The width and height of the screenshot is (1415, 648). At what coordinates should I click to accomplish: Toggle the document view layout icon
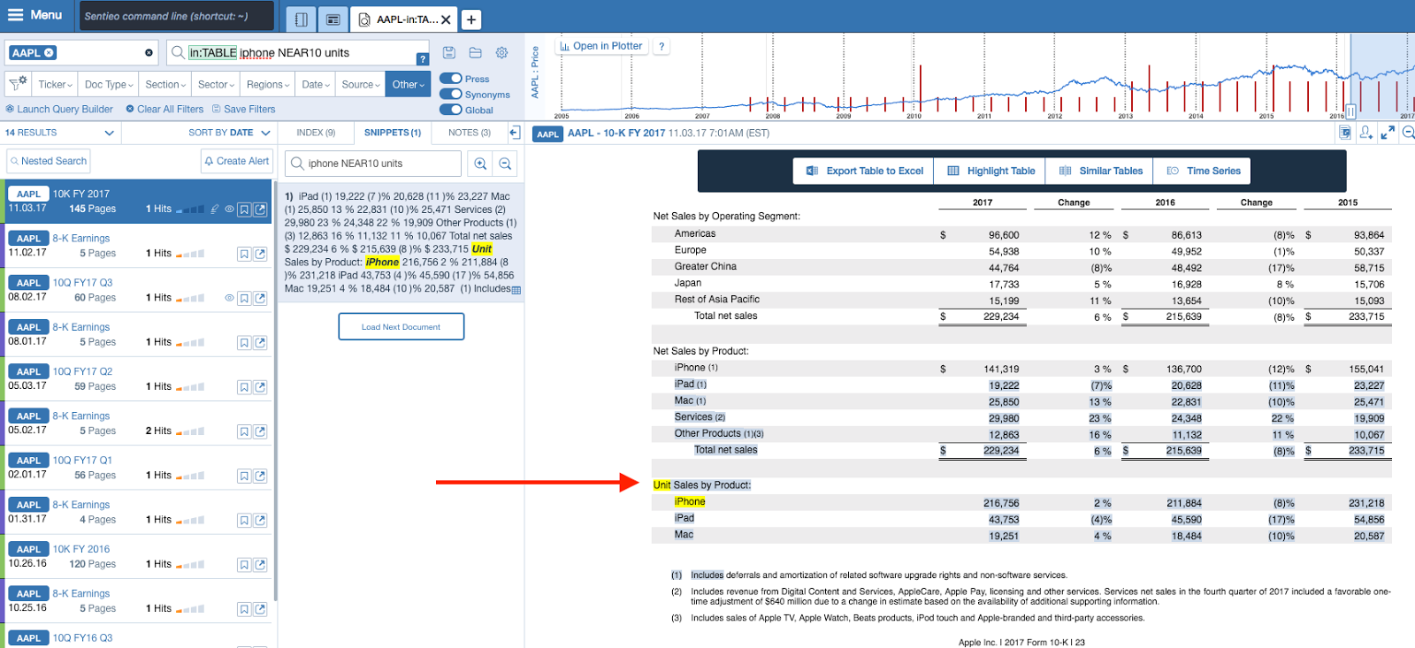coord(332,19)
